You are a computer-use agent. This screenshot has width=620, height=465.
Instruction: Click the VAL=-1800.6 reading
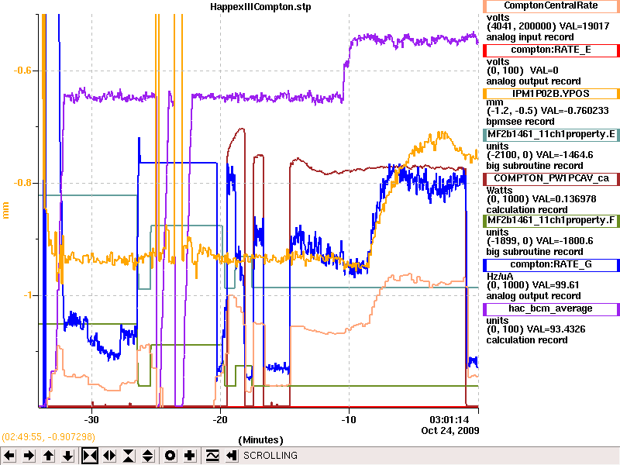[x=567, y=241]
